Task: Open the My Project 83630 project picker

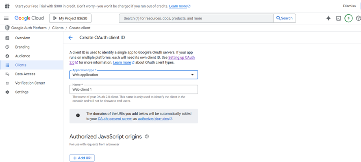Action: [x=70, y=18]
